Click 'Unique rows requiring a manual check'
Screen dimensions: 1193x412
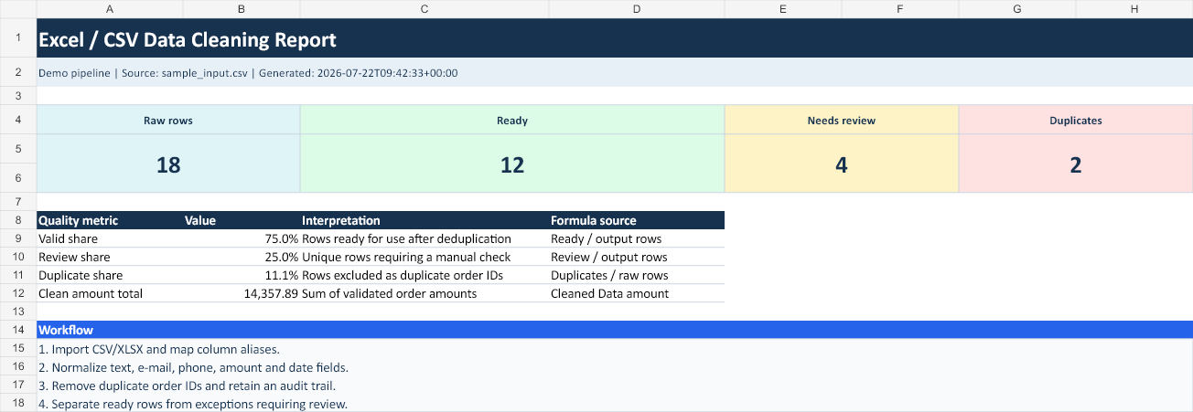coord(425,257)
